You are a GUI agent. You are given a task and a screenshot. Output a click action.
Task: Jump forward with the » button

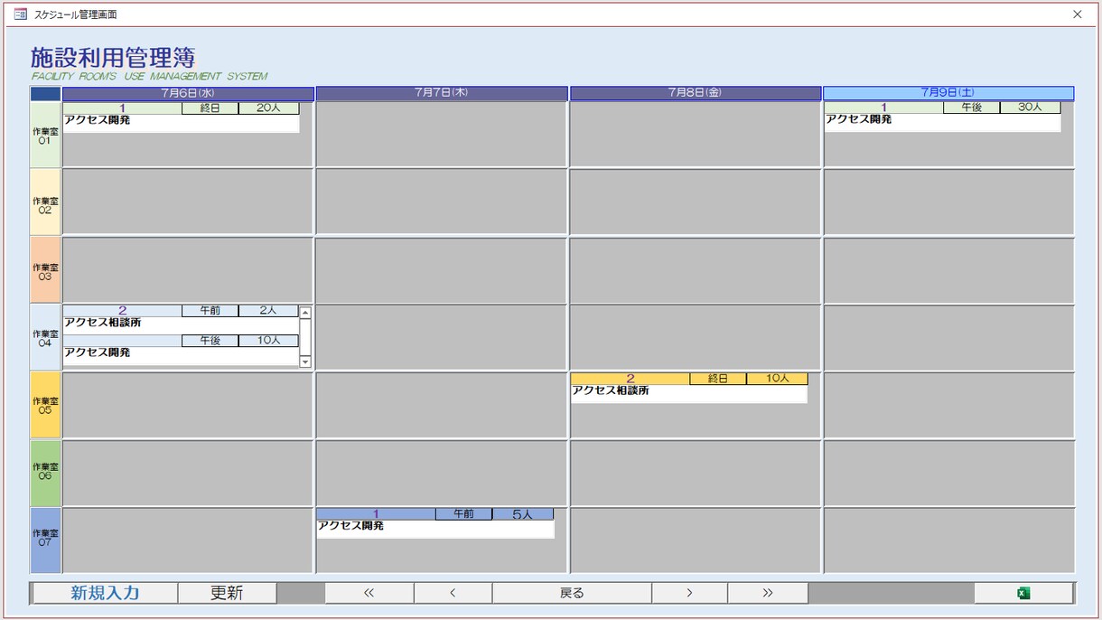[x=768, y=593]
